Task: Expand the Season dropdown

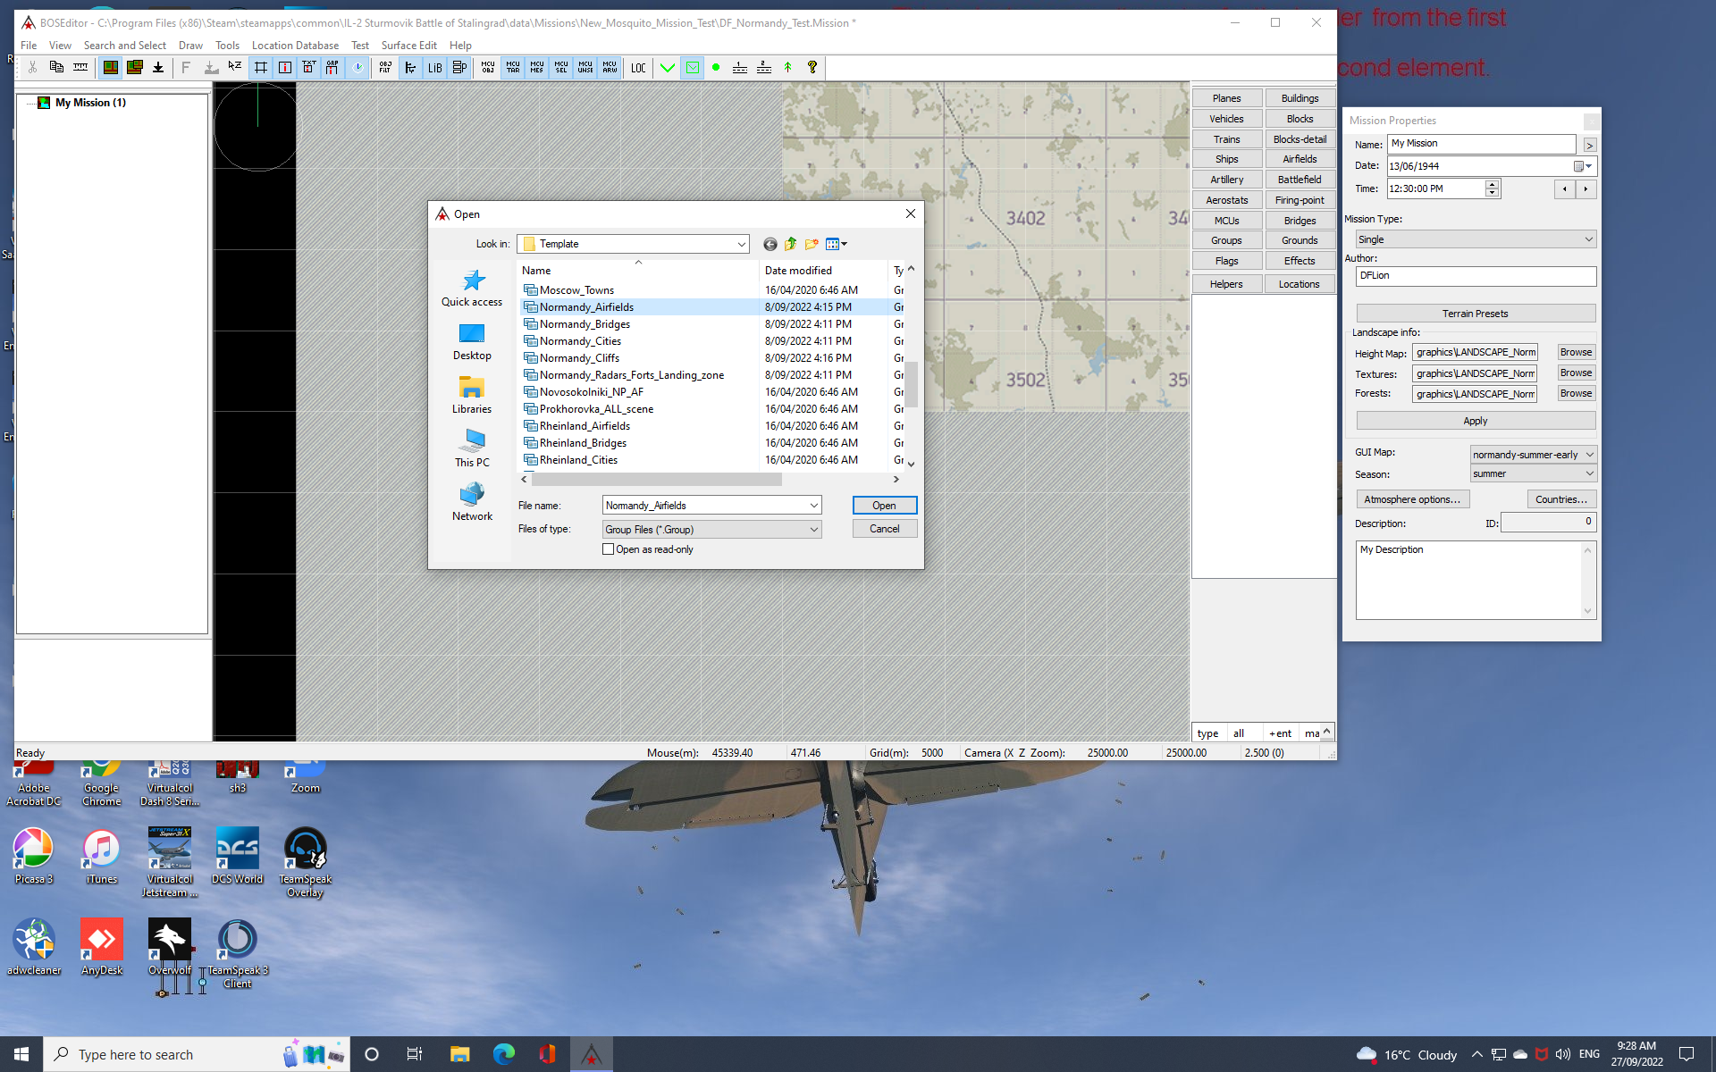Action: pos(1532,474)
